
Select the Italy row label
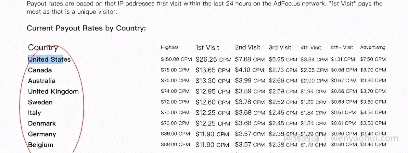coord(34,113)
